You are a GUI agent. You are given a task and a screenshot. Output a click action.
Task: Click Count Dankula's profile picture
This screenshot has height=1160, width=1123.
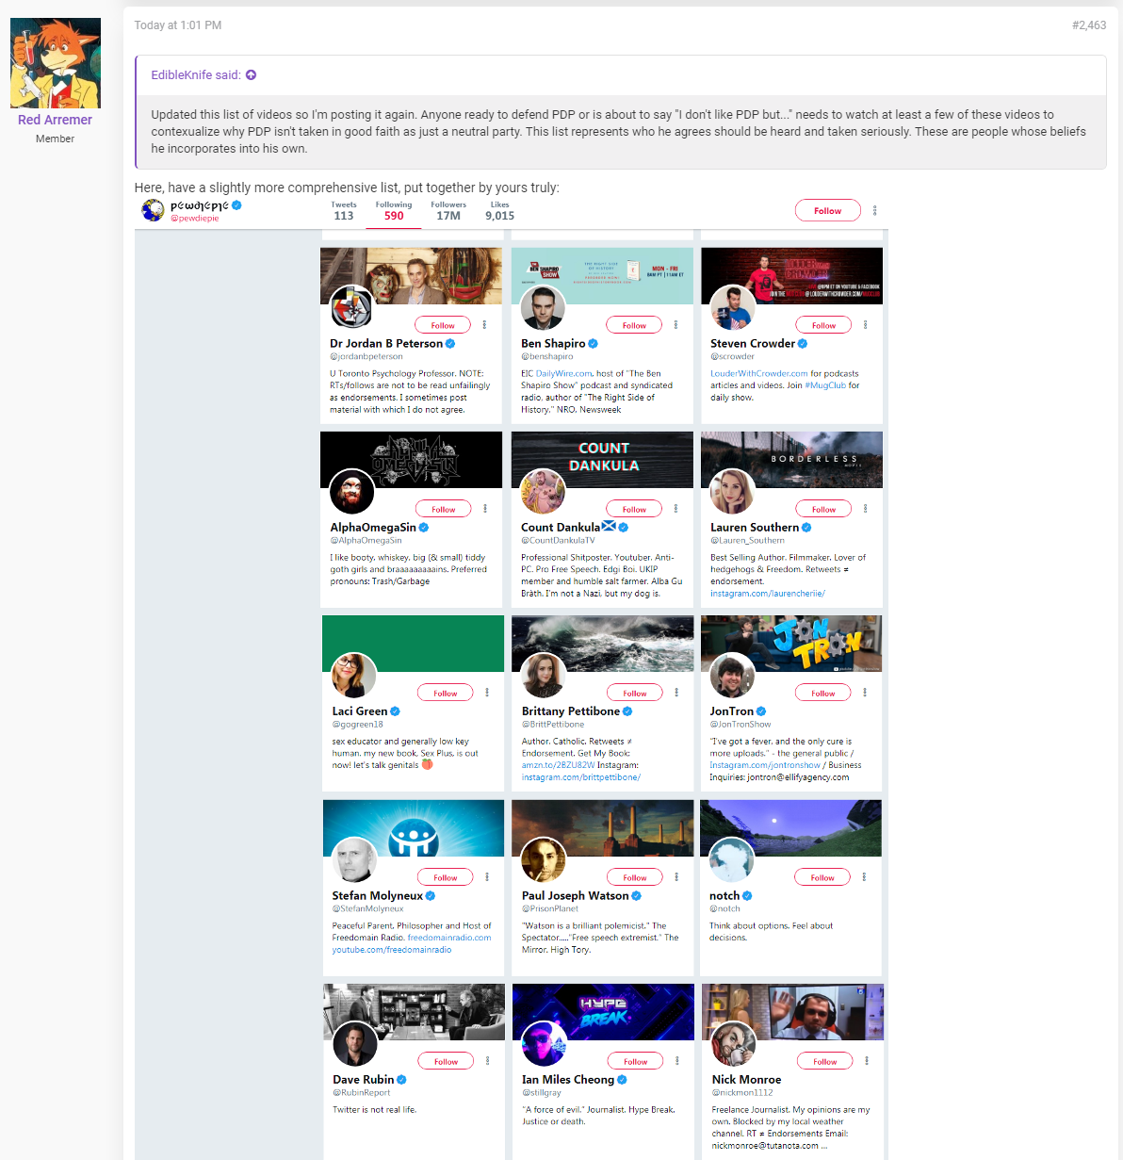point(544,490)
